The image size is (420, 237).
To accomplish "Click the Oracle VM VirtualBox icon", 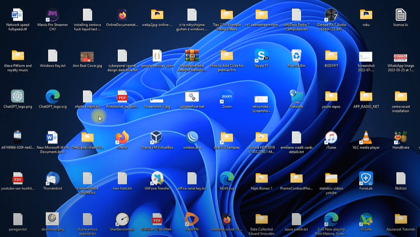I will [156, 138].
